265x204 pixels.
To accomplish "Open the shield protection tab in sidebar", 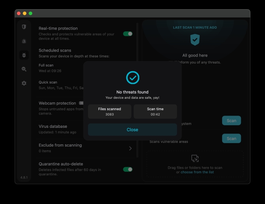I will pyautogui.click(x=24, y=27).
